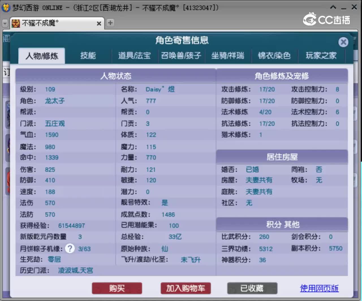The height and width of the screenshot is (301, 362).
Task: Open the 召唤兽/孩子 tab
Action: click(x=181, y=56)
